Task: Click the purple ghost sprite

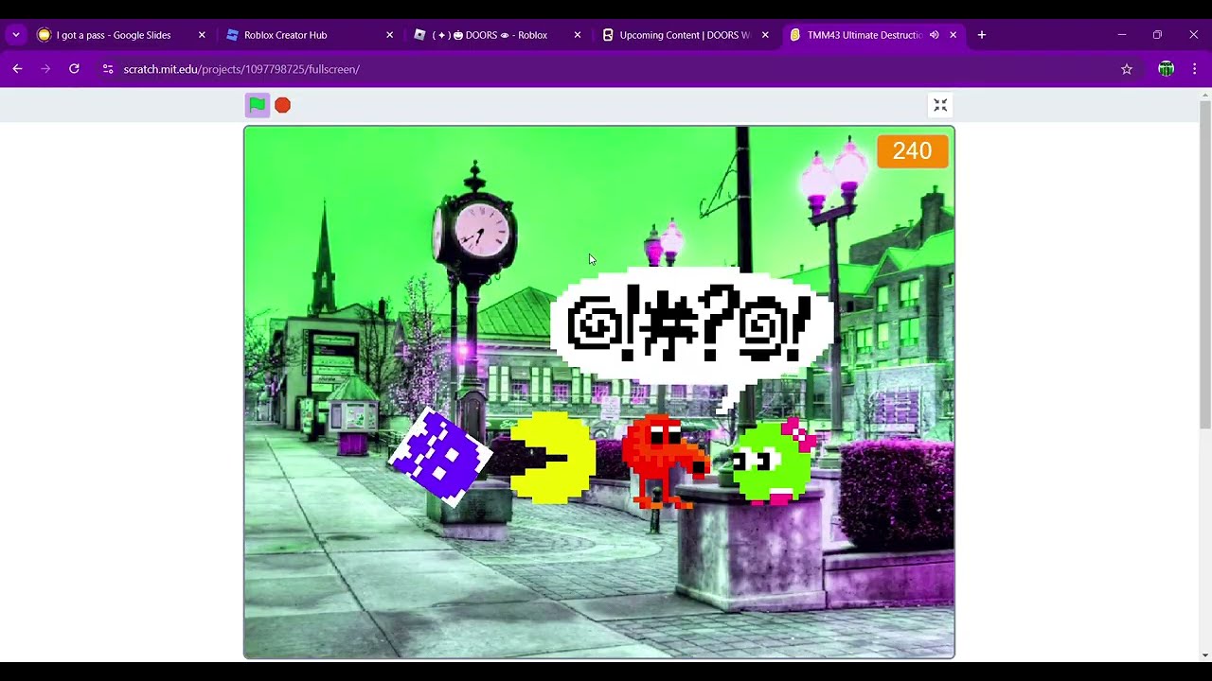Action: click(x=440, y=456)
